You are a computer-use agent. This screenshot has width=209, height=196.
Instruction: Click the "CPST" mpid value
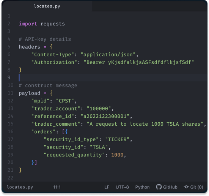click(x=65, y=101)
